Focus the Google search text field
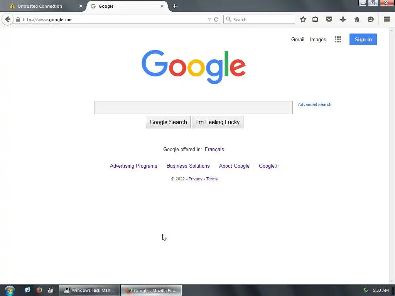 [194, 108]
